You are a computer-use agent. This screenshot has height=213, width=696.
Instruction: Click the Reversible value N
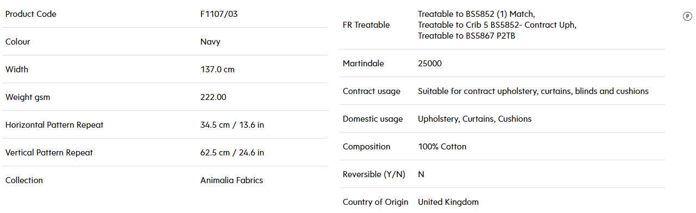pyautogui.click(x=421, y=174)
